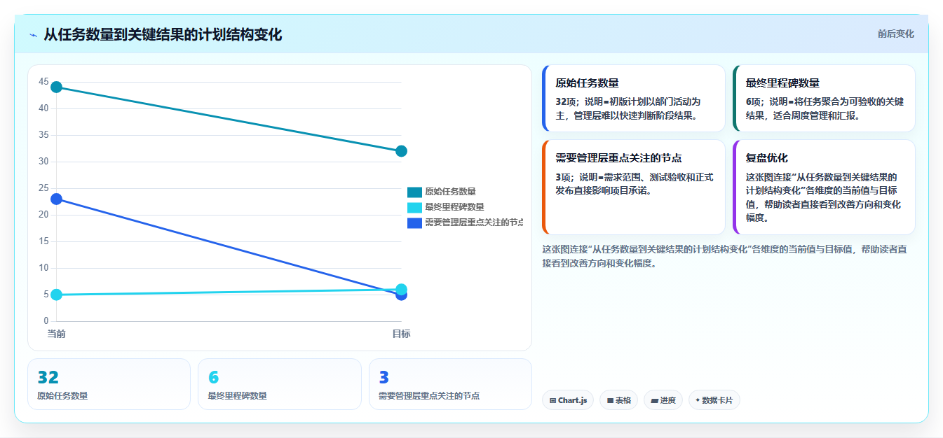Click the 当前 x-axis label

pyautogui.click(x=57, y=334)
